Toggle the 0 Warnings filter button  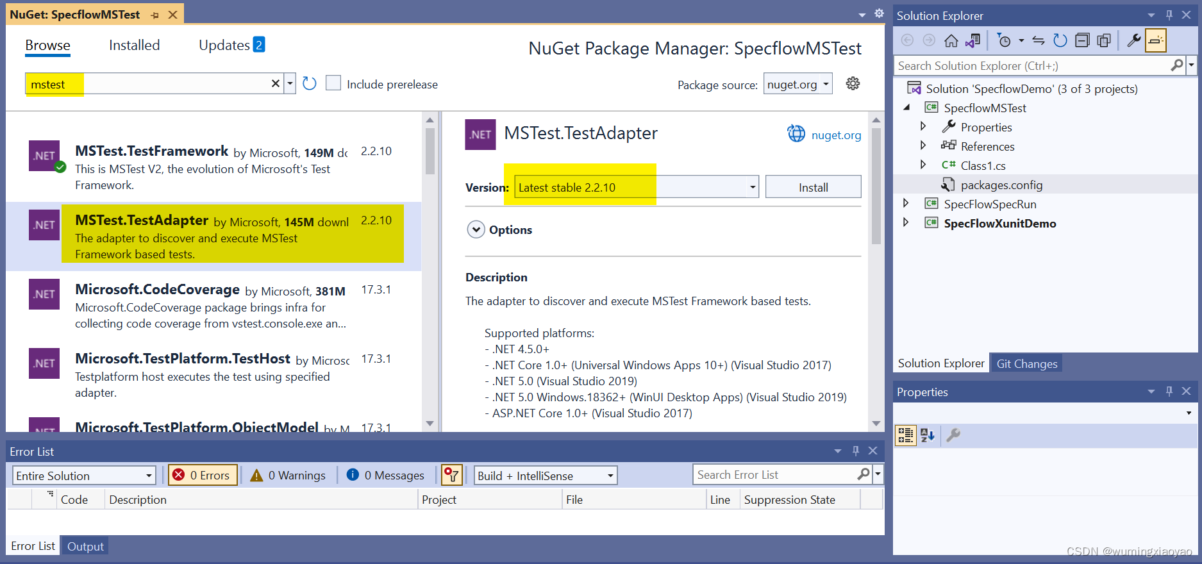tap(288, 475)
